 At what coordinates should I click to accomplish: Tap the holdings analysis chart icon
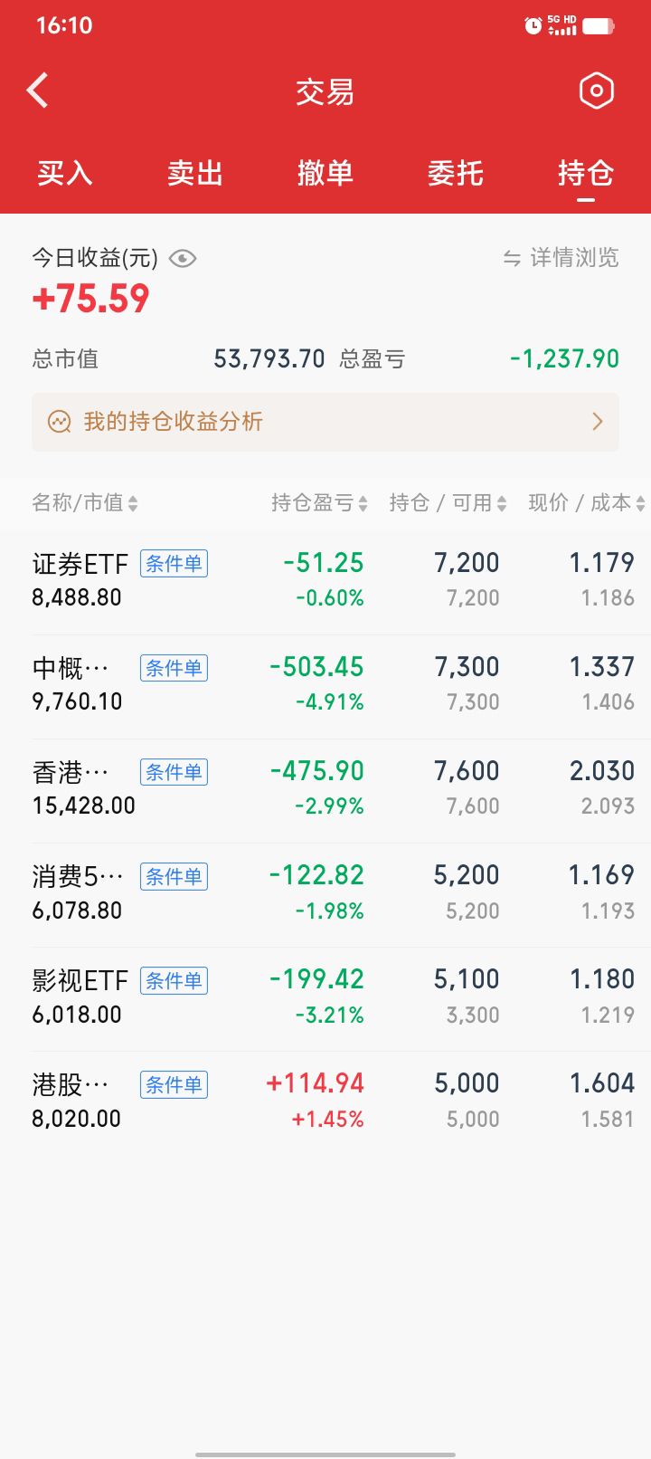tap(60, 422)
